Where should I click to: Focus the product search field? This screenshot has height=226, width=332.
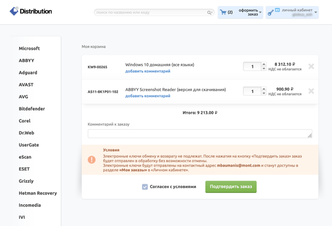coord(154,12)
